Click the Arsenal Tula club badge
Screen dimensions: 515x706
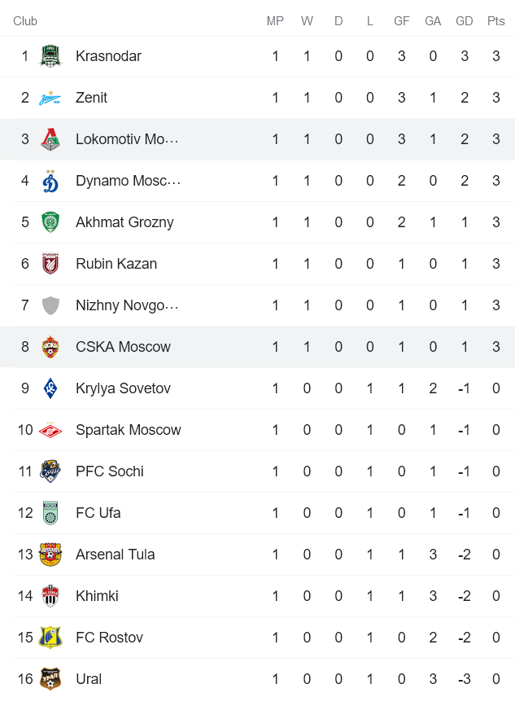(x=50, y=555)
